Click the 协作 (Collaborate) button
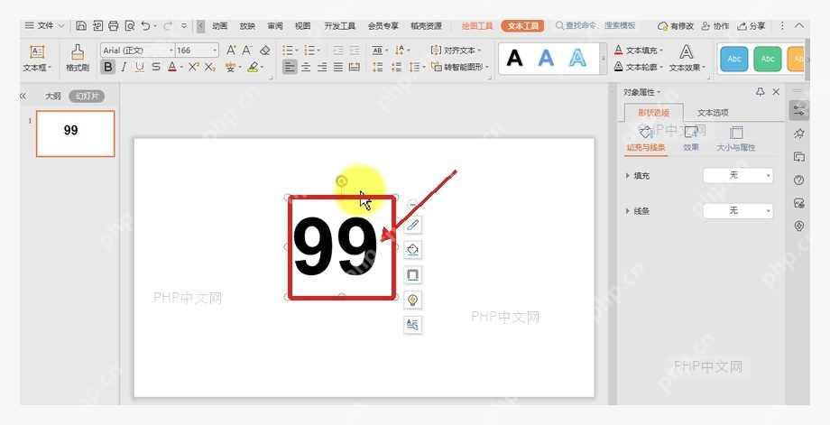Screen dimensions: 830x425 pos(715,25)
